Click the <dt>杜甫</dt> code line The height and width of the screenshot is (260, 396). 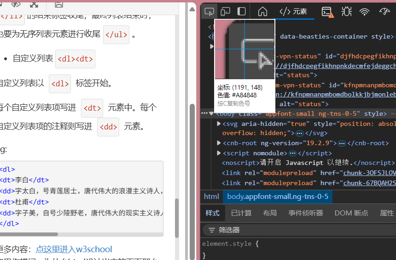(24, 202)
